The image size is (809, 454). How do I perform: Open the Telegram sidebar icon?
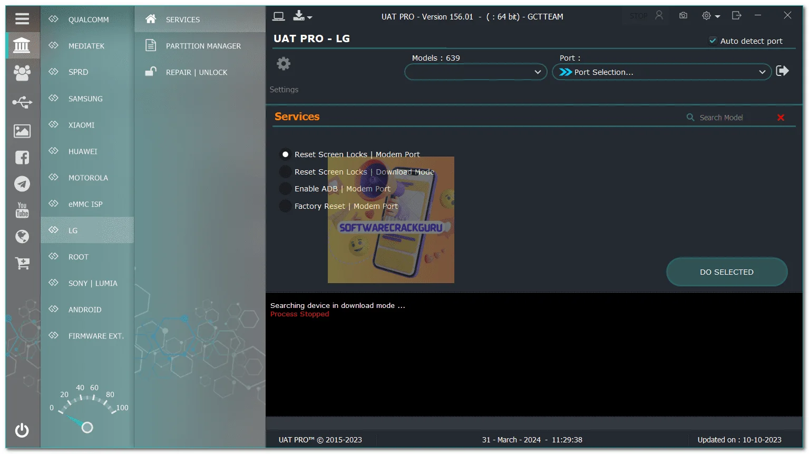tap(22, 184)
